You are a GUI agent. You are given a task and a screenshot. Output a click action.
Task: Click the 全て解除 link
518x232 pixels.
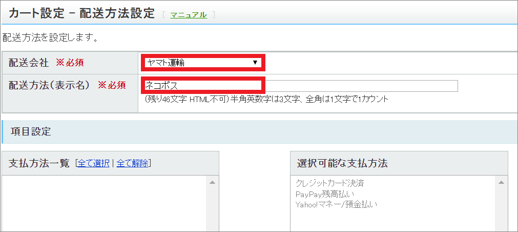[132, 163]
